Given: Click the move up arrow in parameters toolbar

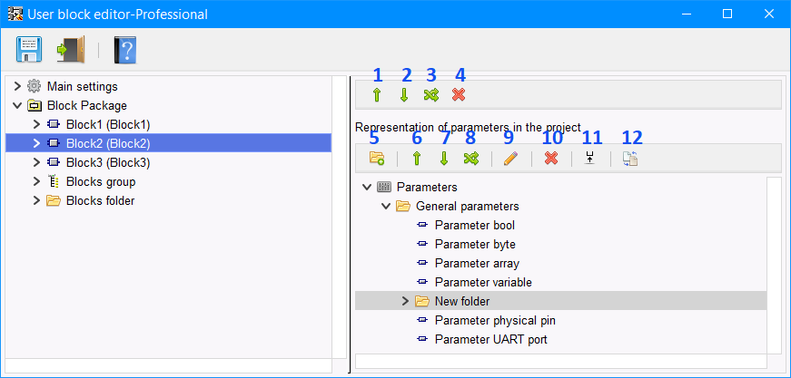Looking at the screenshot, I should point(417,159).
